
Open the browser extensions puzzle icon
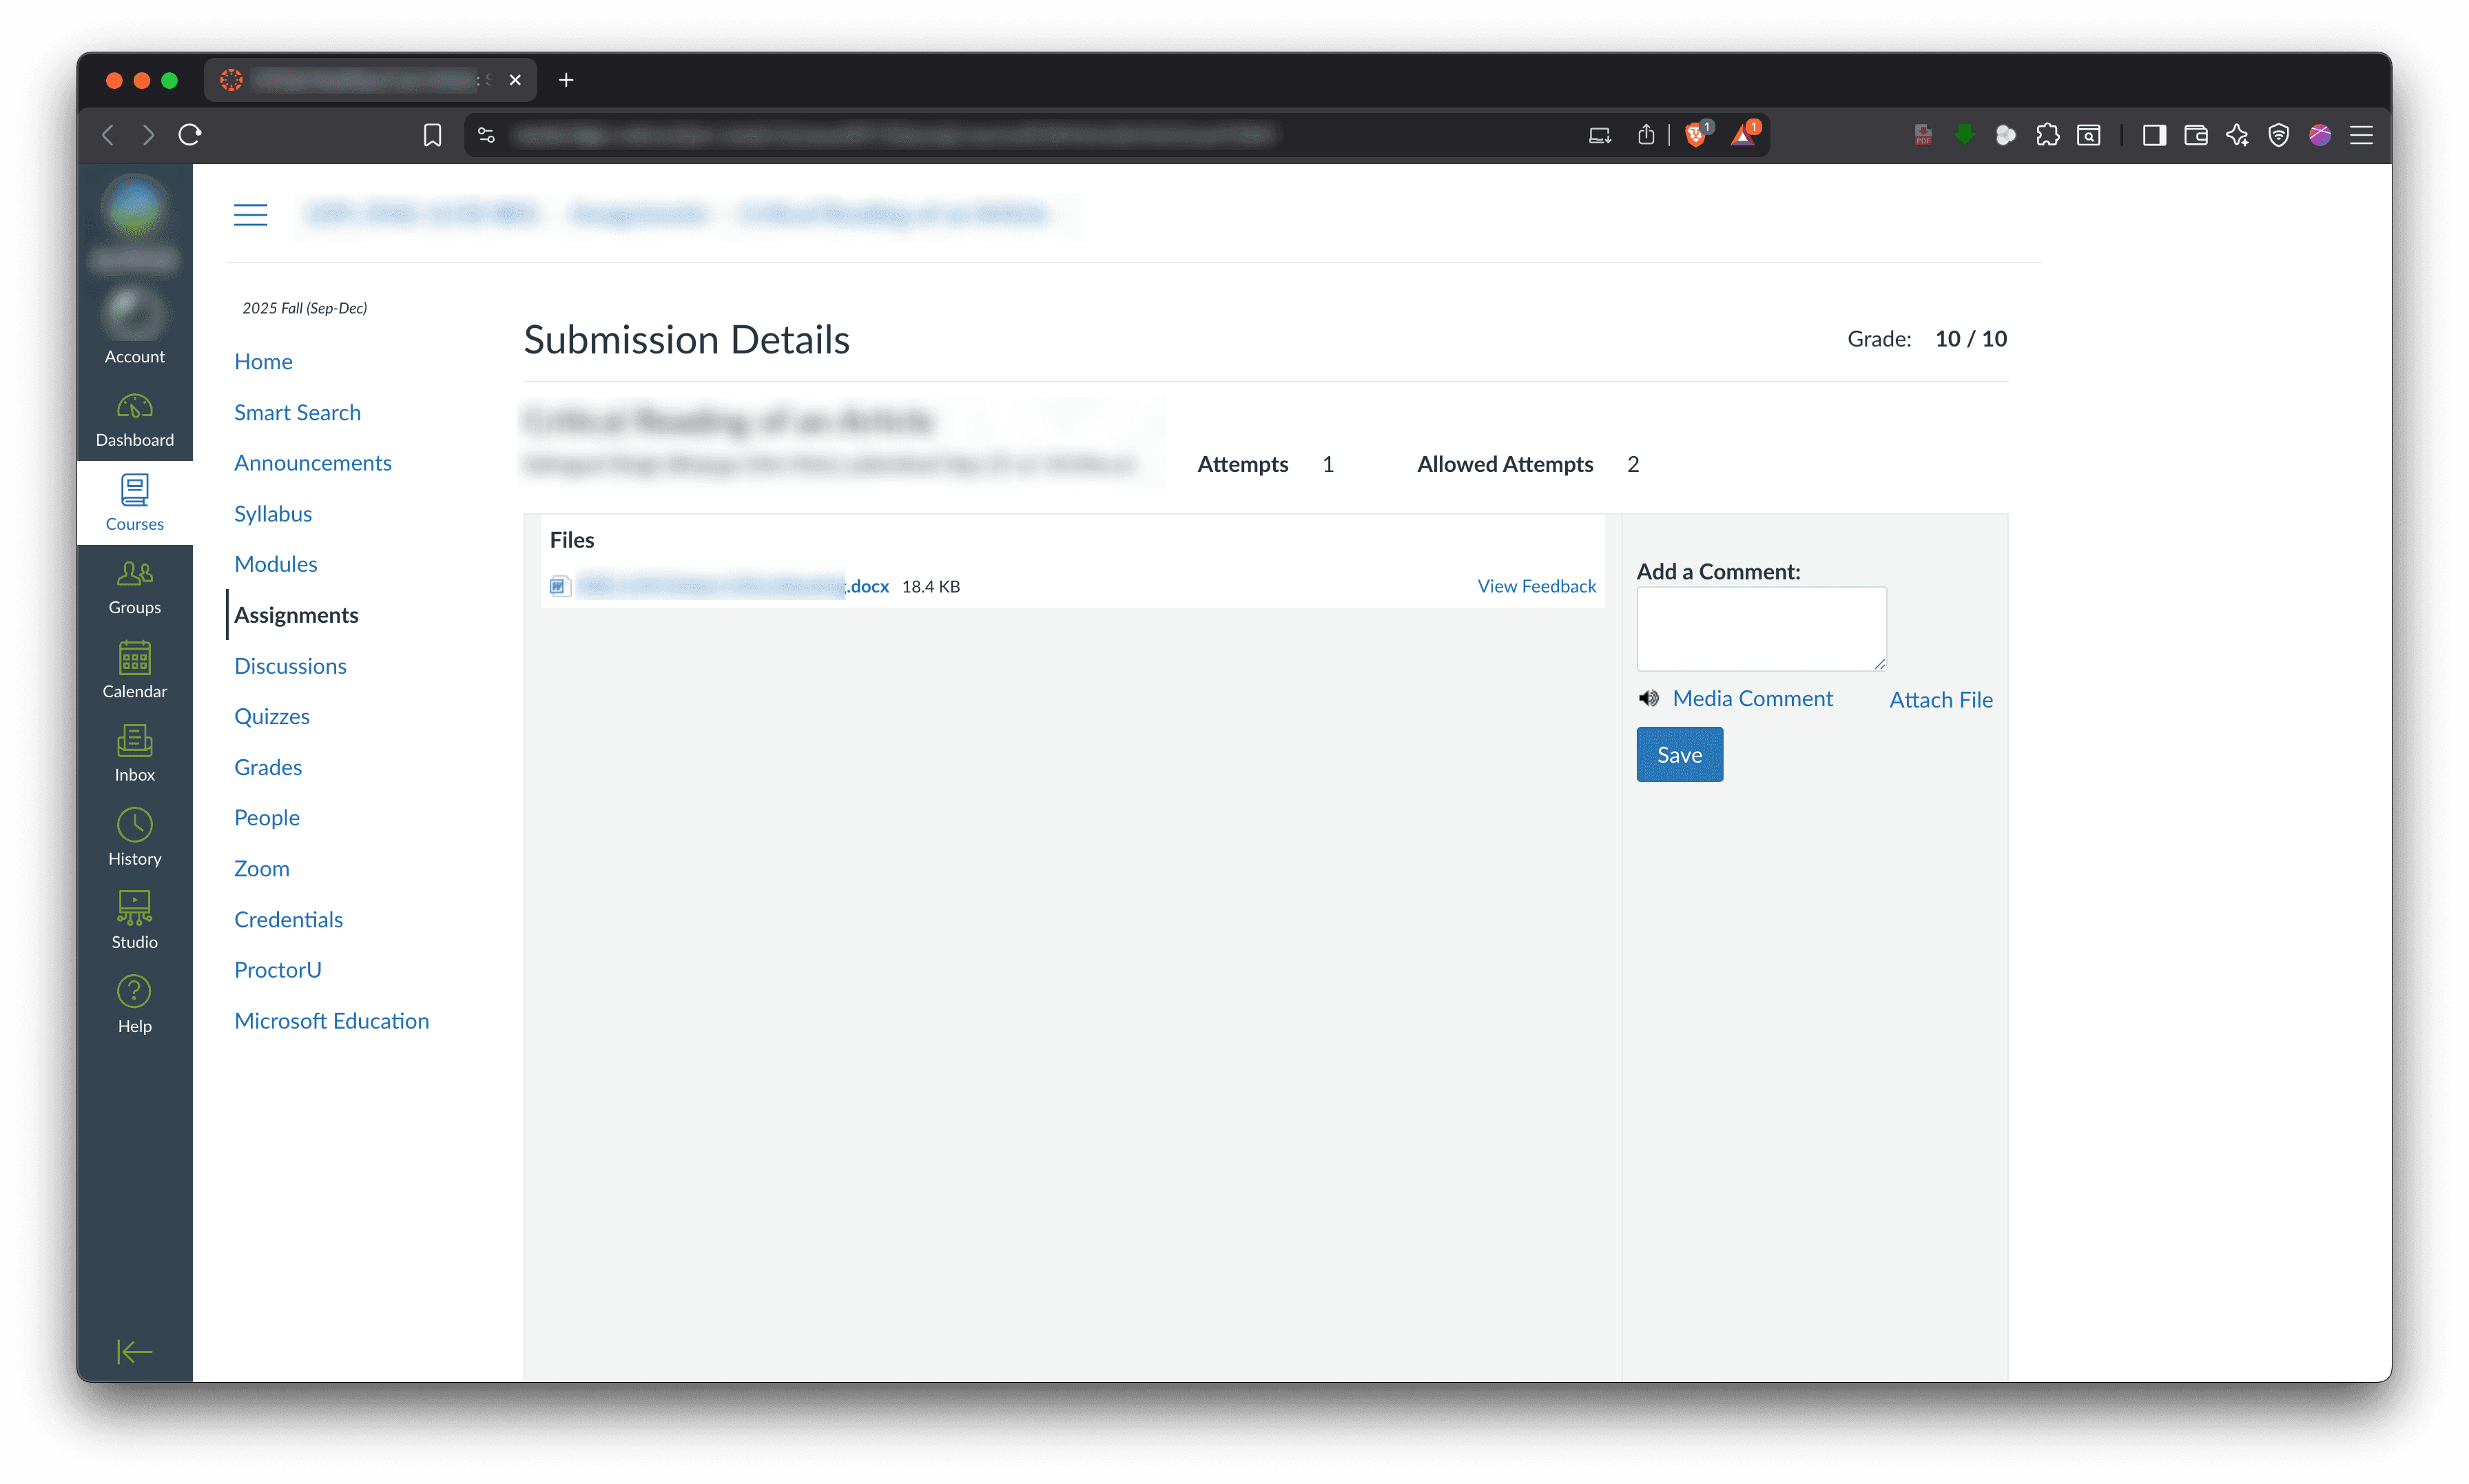(x=2047, y=135)
